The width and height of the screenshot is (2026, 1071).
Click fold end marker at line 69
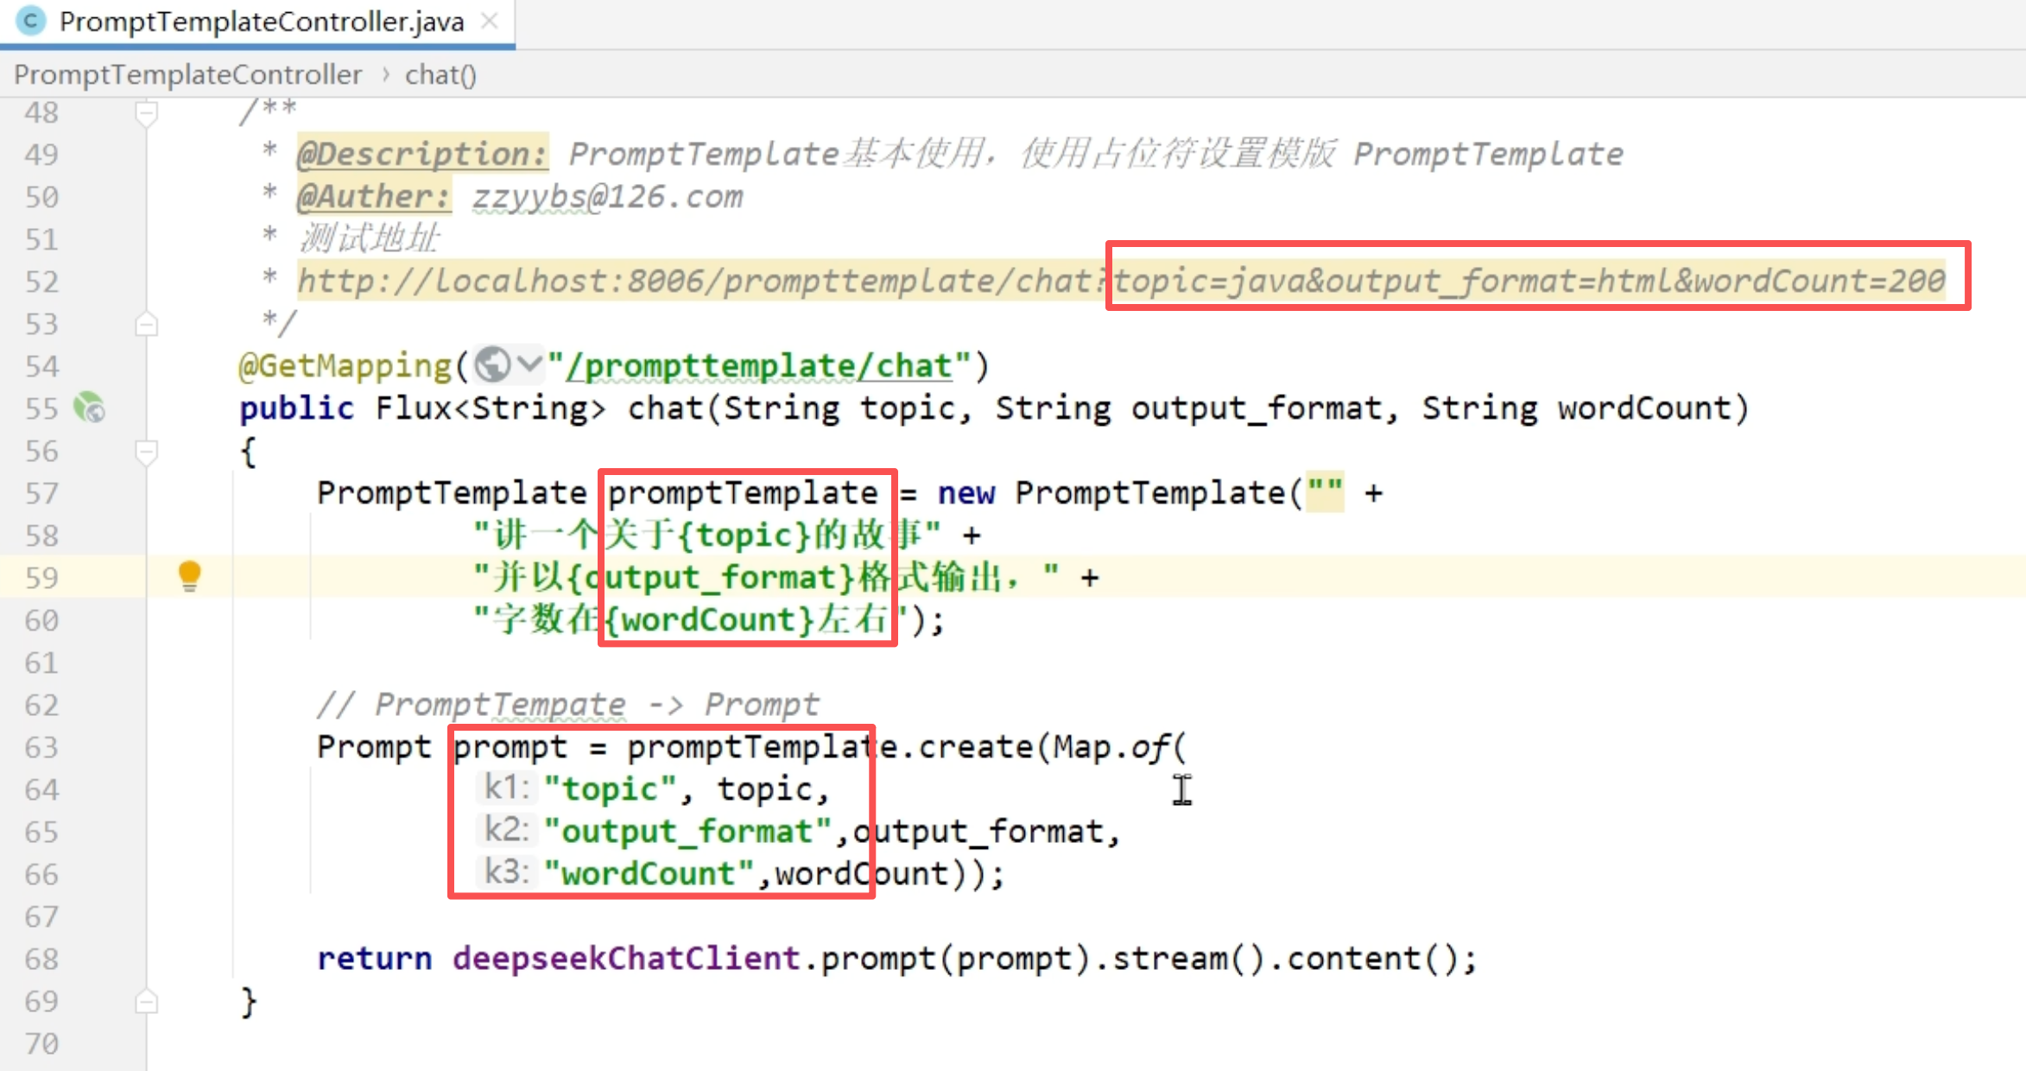pos(147,1002)
